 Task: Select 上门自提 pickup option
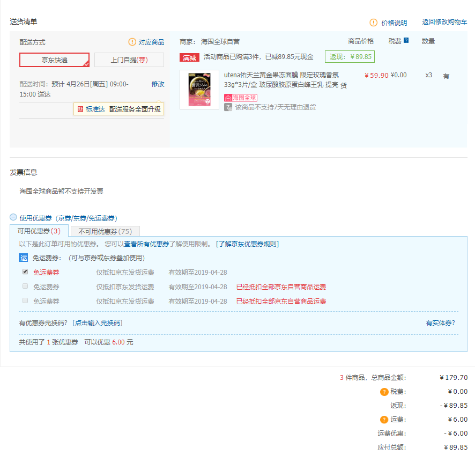129,60
